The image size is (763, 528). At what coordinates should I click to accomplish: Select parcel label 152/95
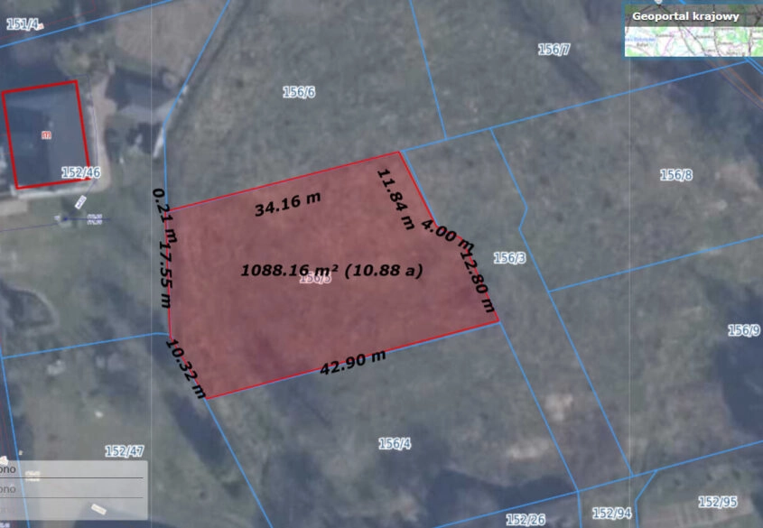[718, 502]
